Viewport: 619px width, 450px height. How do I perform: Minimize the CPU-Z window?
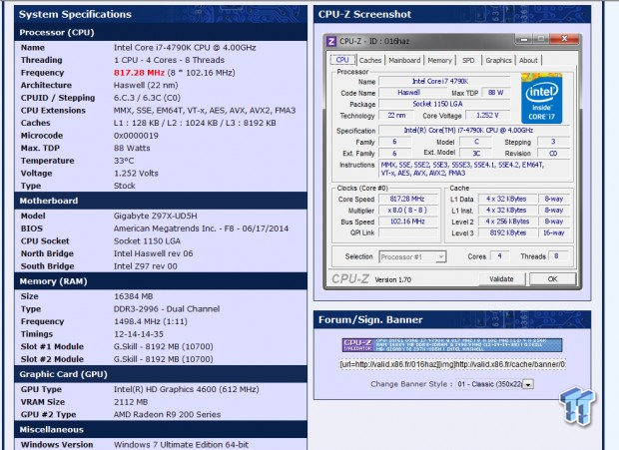[x=524, y=39]
